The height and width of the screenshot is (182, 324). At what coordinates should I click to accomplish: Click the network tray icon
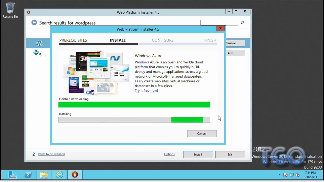point(292,175)
